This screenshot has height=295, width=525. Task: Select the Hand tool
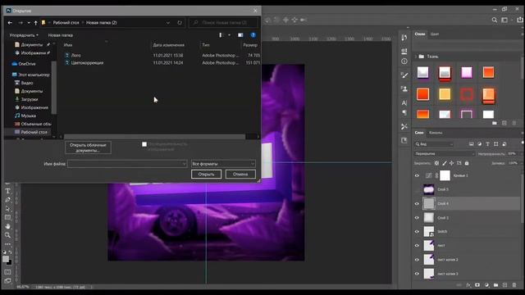point(7,226)
